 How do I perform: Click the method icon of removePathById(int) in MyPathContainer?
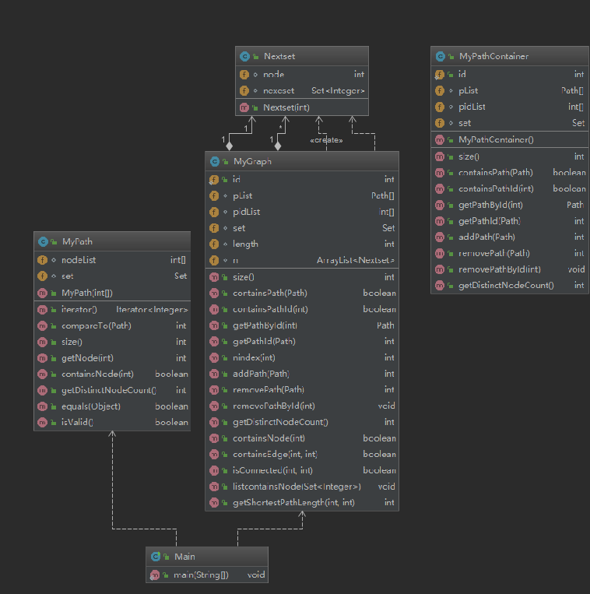440,269
